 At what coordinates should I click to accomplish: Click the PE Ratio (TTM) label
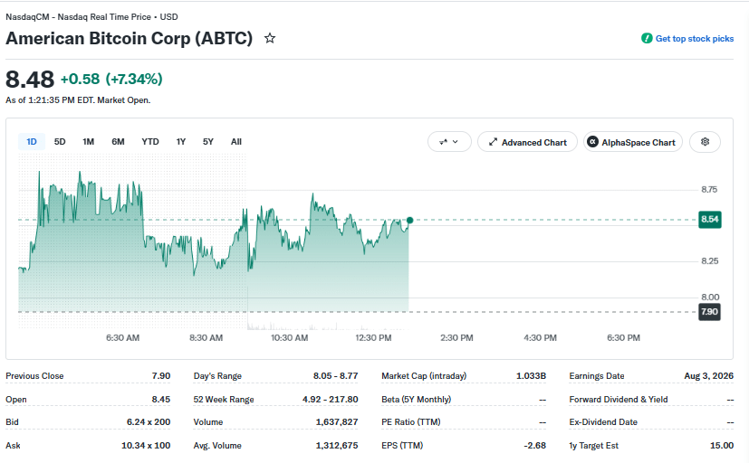click(x=411, y=422)
